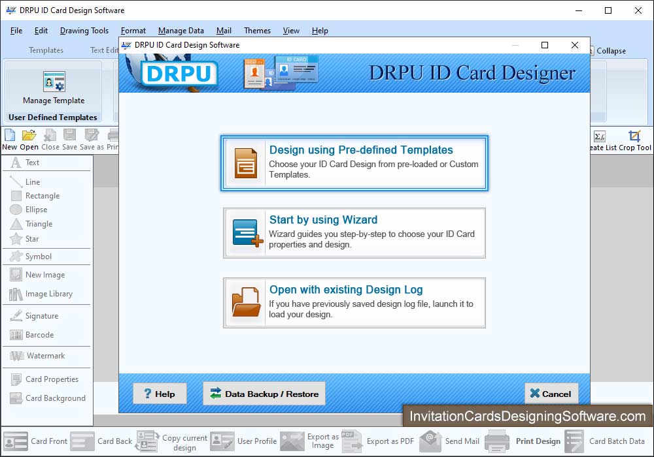Image resolution: width=654 pixels, height=457 pixels.
Task: Click the Open folder icon in toolbar
Action: click(29, 135)
